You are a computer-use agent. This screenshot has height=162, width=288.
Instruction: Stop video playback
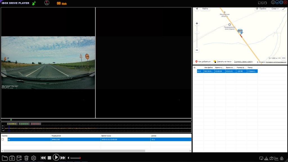(49, 158)
